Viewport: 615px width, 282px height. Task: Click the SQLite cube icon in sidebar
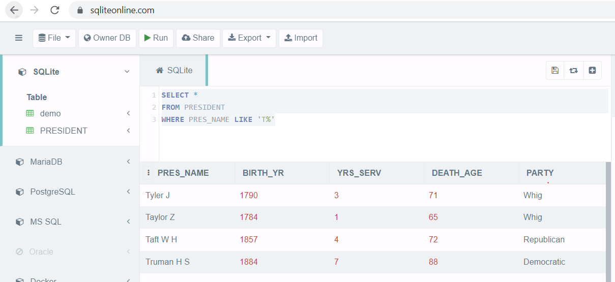point(22,72)
